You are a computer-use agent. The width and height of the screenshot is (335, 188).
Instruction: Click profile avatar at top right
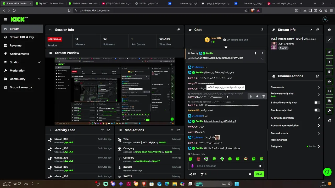coord(325,19)
